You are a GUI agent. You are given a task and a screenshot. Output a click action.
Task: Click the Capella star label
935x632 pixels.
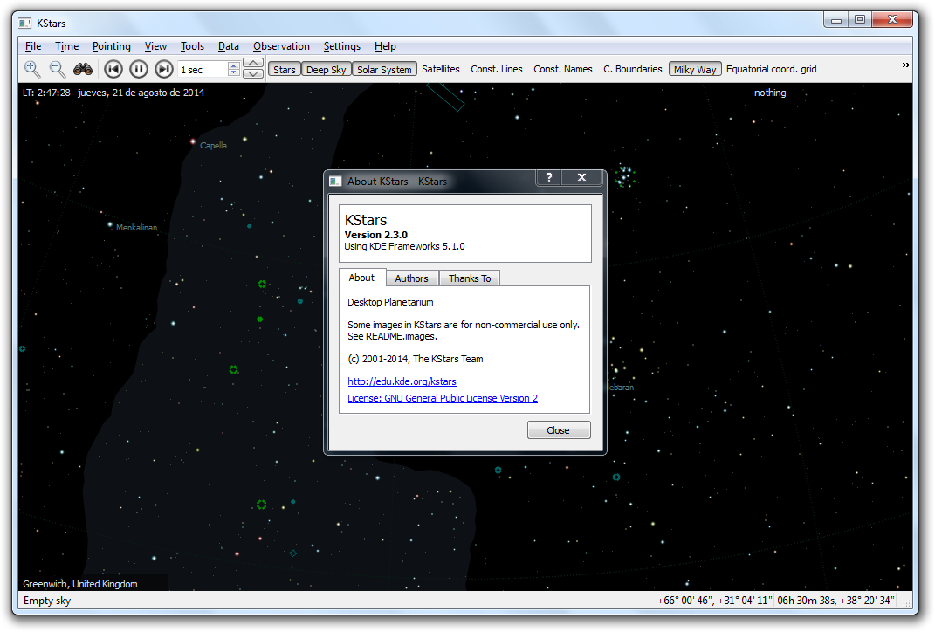[214, 146]
